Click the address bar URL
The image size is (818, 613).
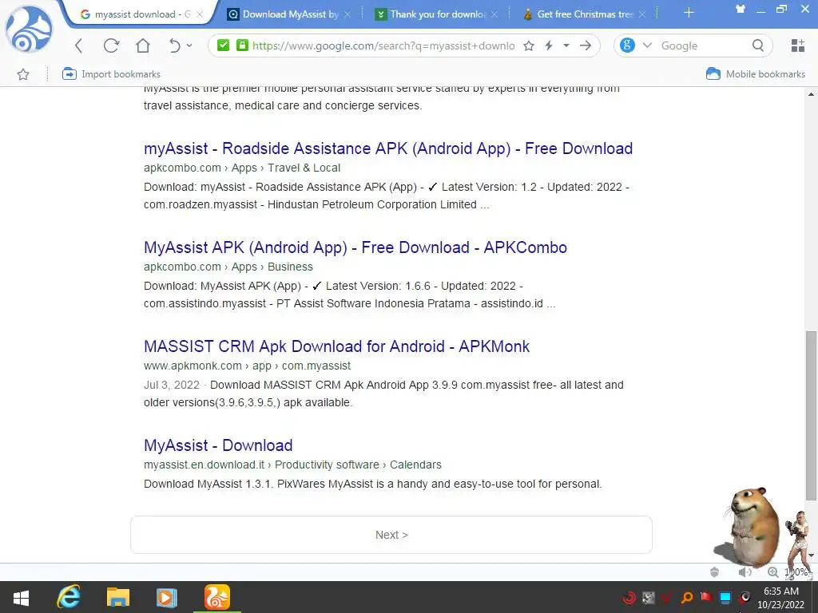[x=383, y=45]
